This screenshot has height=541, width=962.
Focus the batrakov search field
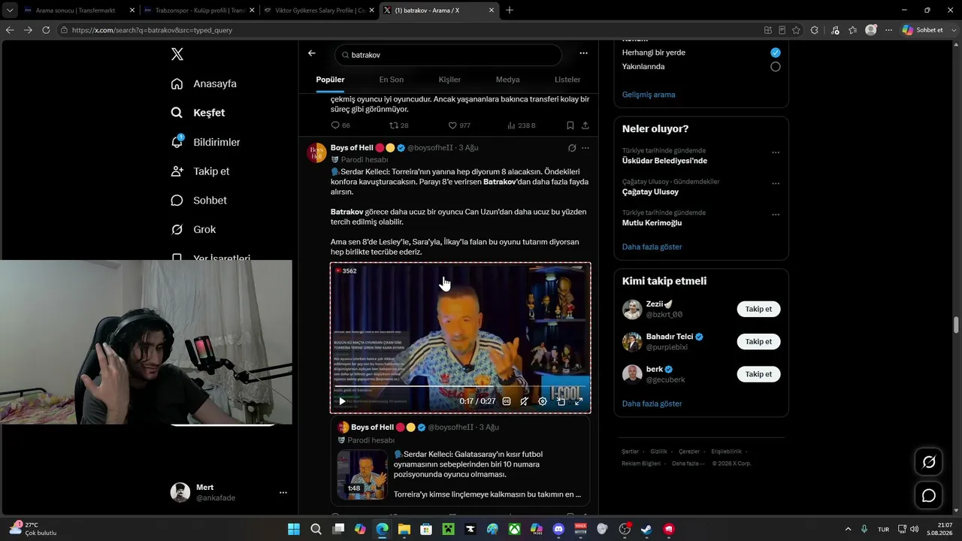(448, 55)
